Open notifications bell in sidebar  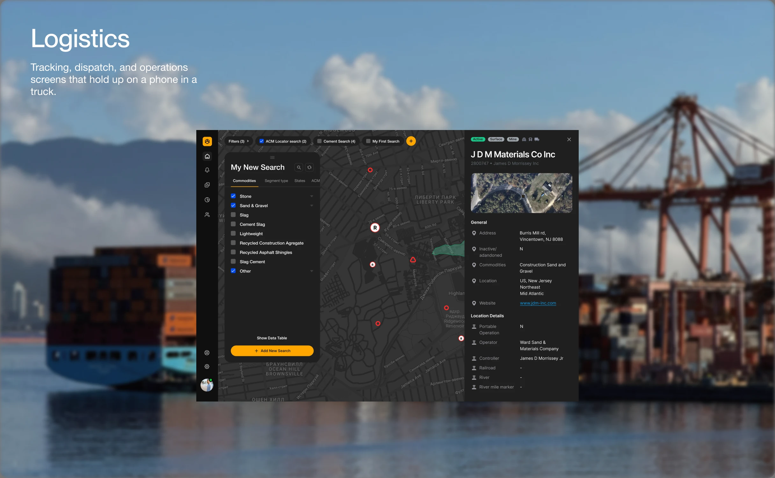tap(207, 170)
